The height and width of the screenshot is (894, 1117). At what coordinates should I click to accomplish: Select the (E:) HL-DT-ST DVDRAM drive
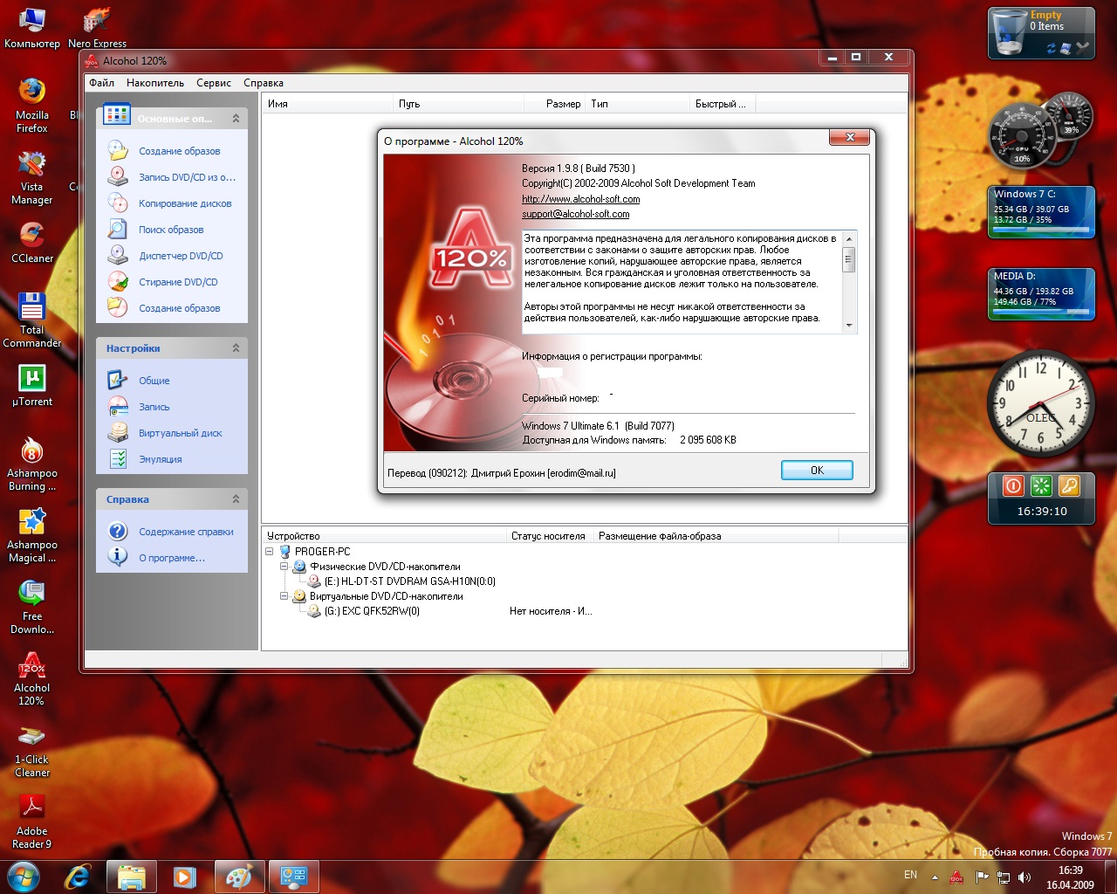(x=409, y=581)
